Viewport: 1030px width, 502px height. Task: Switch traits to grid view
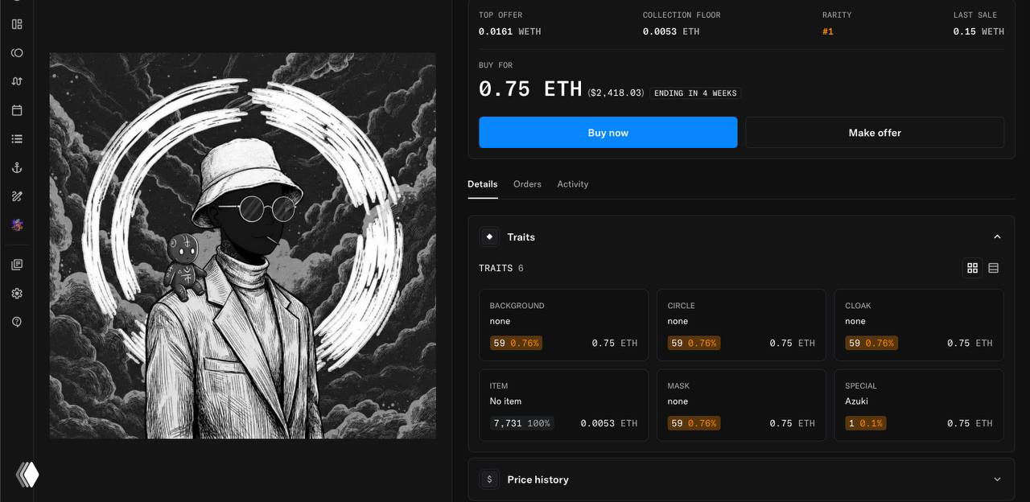pyautogui.click(x=972, y=268)
